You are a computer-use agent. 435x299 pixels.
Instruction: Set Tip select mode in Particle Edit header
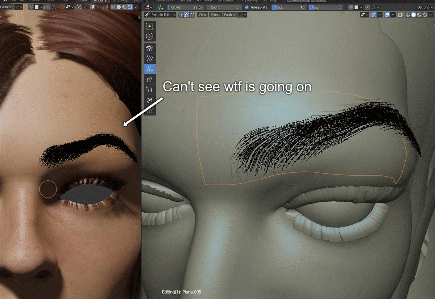pyautogui.click(x=192, y=15)
